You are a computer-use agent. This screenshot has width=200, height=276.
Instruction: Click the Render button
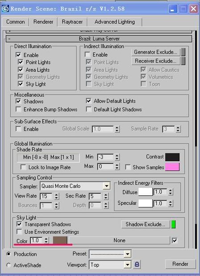180,264
